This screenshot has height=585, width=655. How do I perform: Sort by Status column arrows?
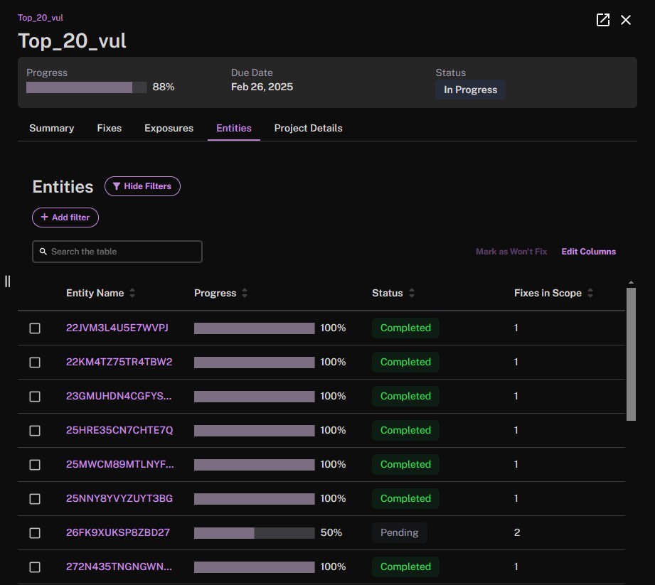412,293
